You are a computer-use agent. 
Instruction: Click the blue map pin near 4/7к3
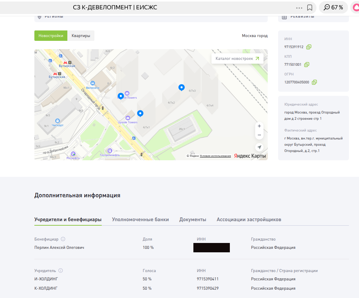(x=181, y=88)
